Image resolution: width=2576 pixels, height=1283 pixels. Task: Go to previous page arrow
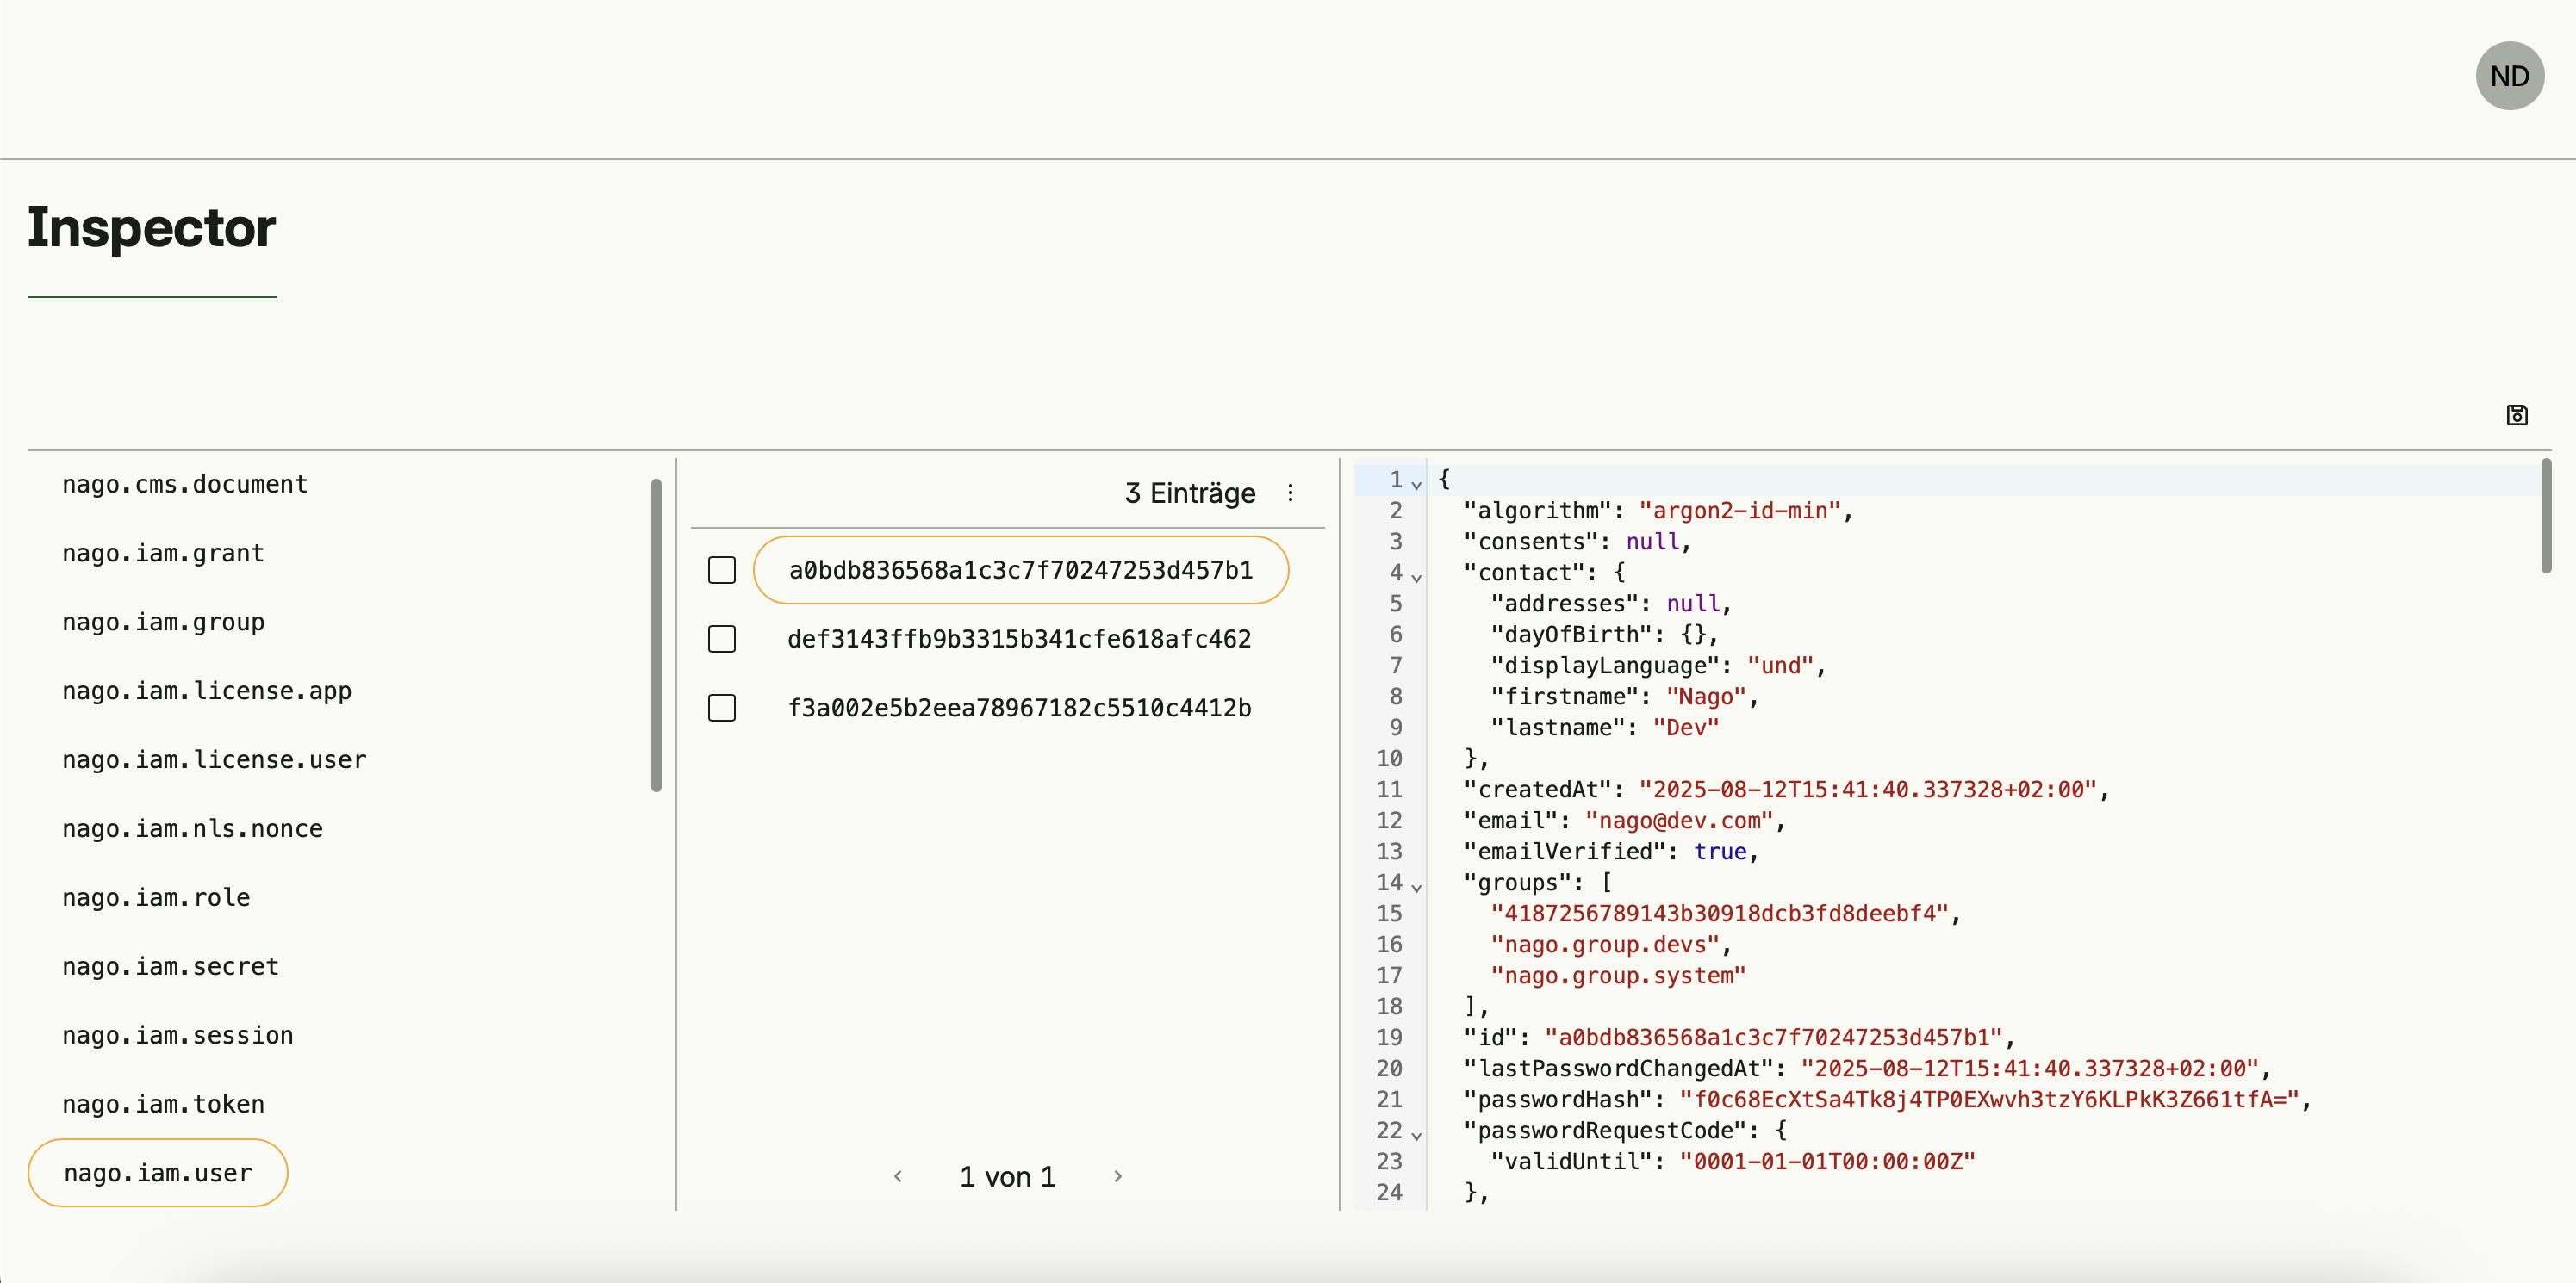pyautogui.click(x=897, y=1176)
